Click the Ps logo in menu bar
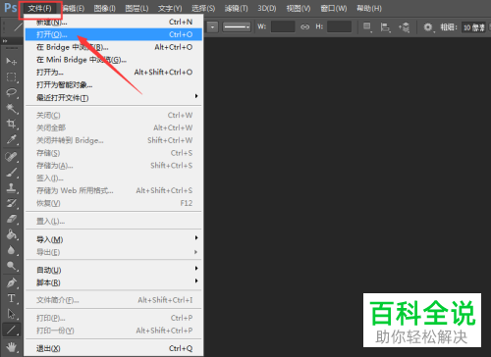The height and width of the screenshot is (357, 491). pyautogui.click(x=11, y=7)
